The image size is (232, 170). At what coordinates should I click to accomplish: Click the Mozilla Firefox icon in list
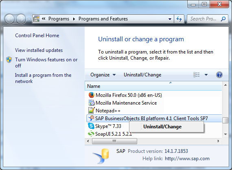point(92,95)
